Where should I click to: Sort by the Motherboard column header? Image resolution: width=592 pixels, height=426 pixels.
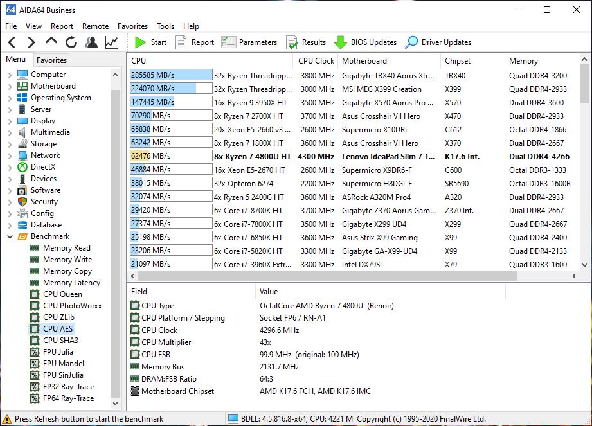[389, 61]
